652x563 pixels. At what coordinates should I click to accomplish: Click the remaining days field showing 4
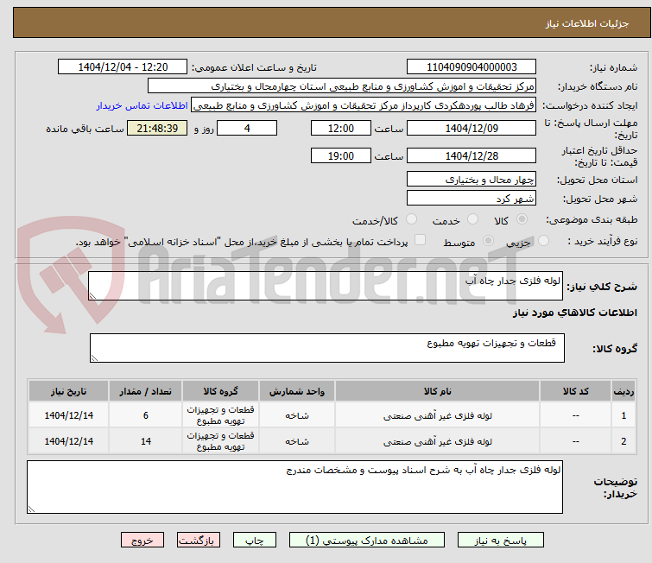coord(247,128)
